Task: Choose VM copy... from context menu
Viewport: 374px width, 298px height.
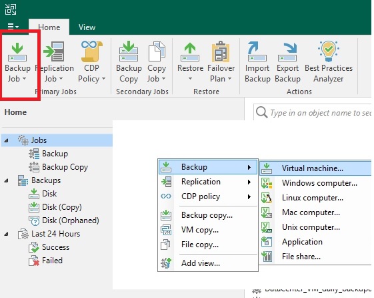Action: click(x=208, y=230)
